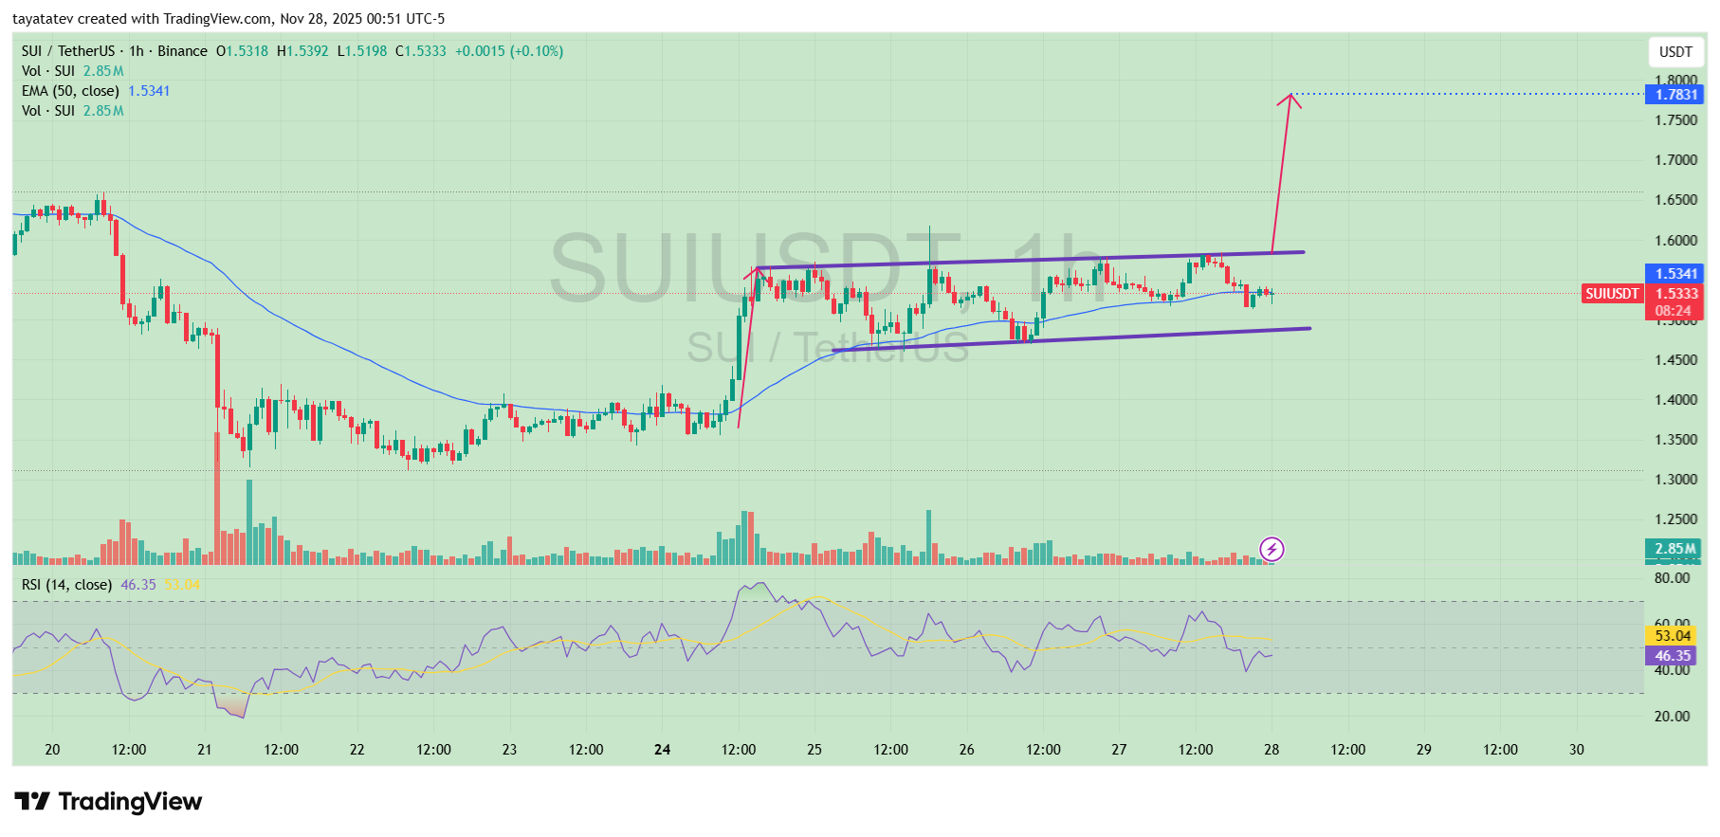Select the blue 1.7831 price label

click(x=1674, y=95)
